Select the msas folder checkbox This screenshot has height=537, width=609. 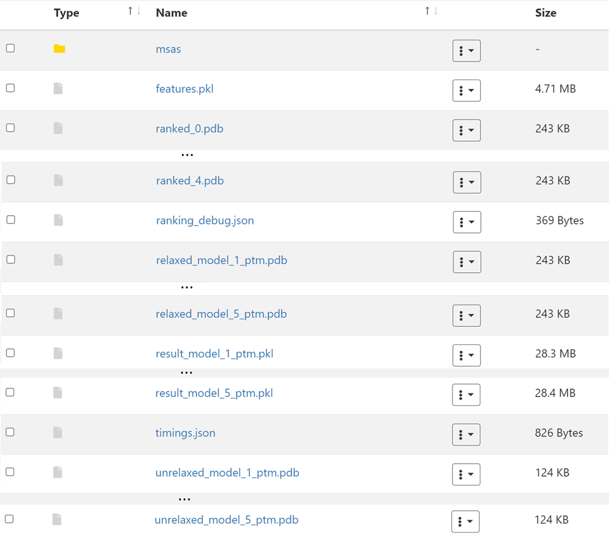coord(11,48)
